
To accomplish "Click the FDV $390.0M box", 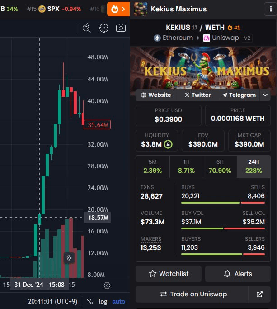I will coord(203,141).
